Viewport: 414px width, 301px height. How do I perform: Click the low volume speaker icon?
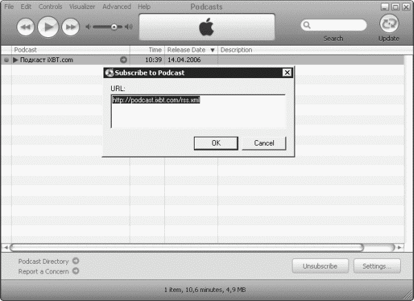88,27
